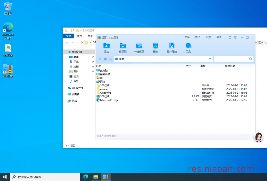
Task: Open the 图片压缩 image compression tool
Action: click(172, 46)
